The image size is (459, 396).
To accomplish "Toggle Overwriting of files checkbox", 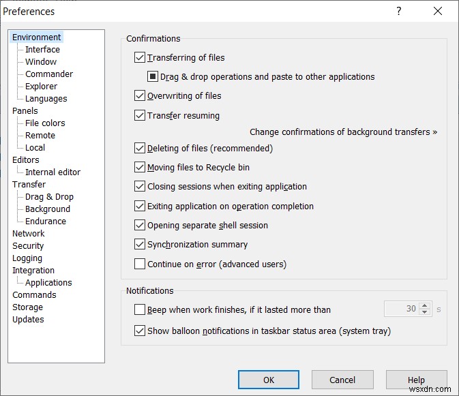I will click(x=140, y=95).
